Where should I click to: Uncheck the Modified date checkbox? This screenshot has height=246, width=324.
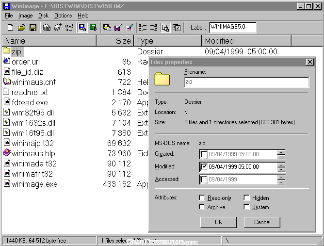pos(204,166)
